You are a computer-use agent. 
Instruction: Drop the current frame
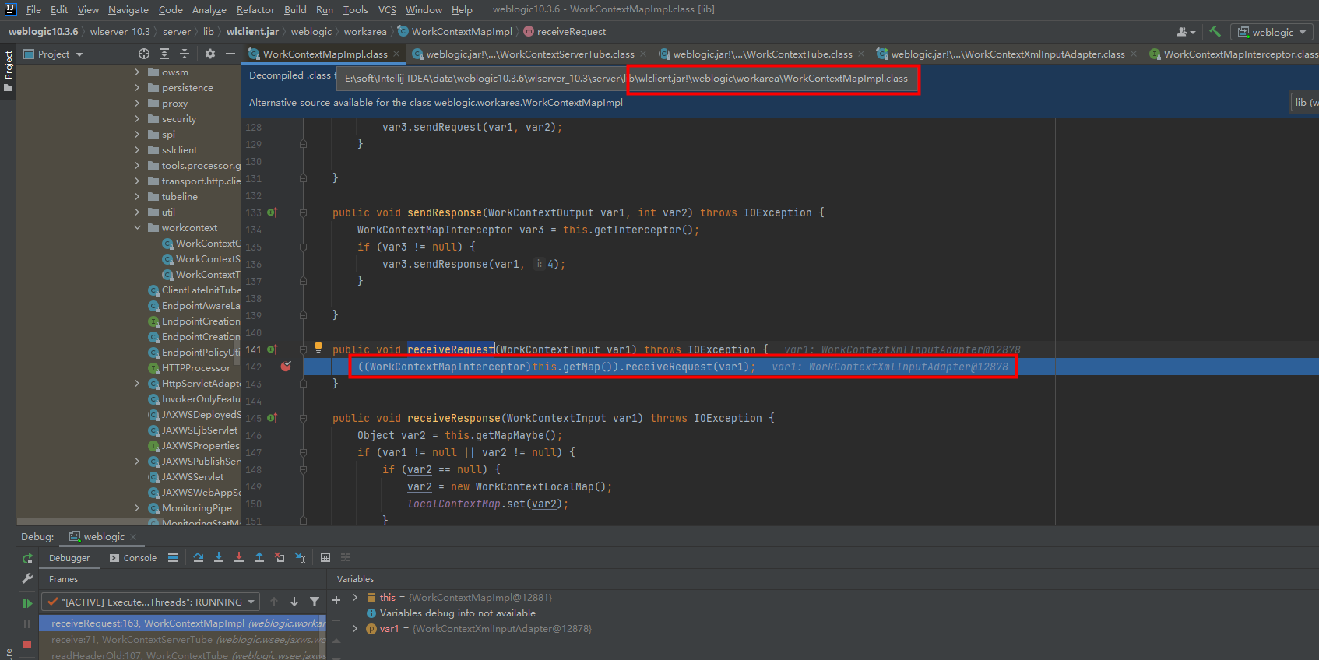point(280,557)
